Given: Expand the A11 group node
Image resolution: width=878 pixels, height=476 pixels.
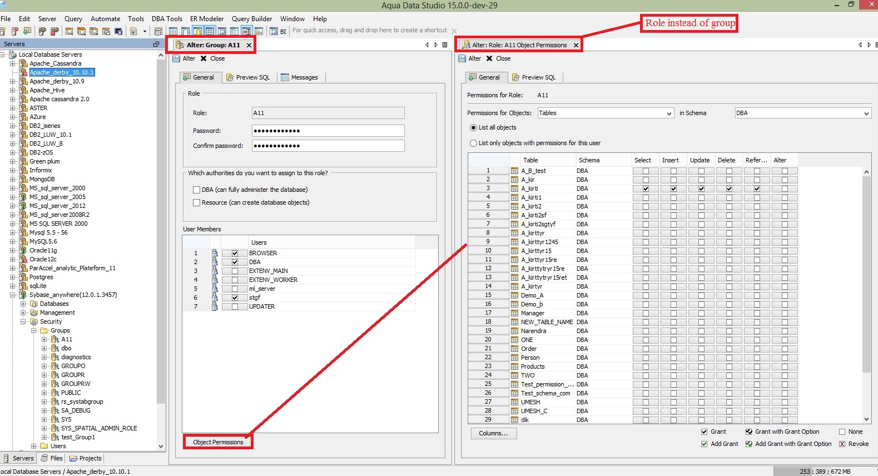Looking at the screenshot, I should tap(44, 339).
